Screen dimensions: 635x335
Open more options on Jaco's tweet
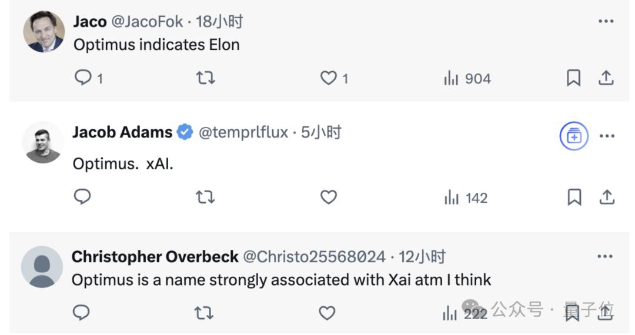tap(606, 21)
